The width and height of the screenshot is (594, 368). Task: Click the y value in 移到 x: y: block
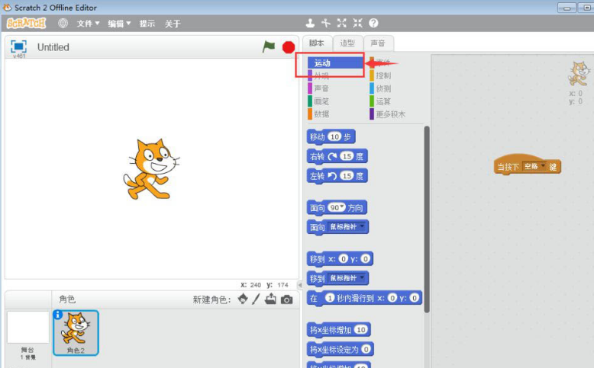365,259
